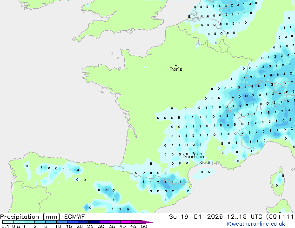Click the legend label 20
Viewport: 295px width, 228px height.
tap(80, 226)
